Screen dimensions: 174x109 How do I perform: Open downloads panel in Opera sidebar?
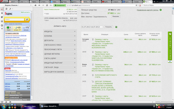pyautogui.click(x=2, y=21)
